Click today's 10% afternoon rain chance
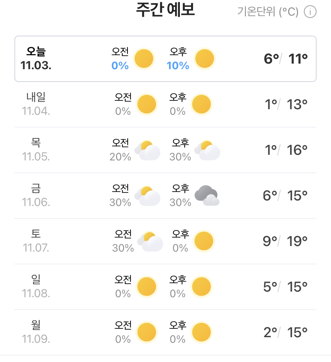Screen dimensions: 331x362 178,66
